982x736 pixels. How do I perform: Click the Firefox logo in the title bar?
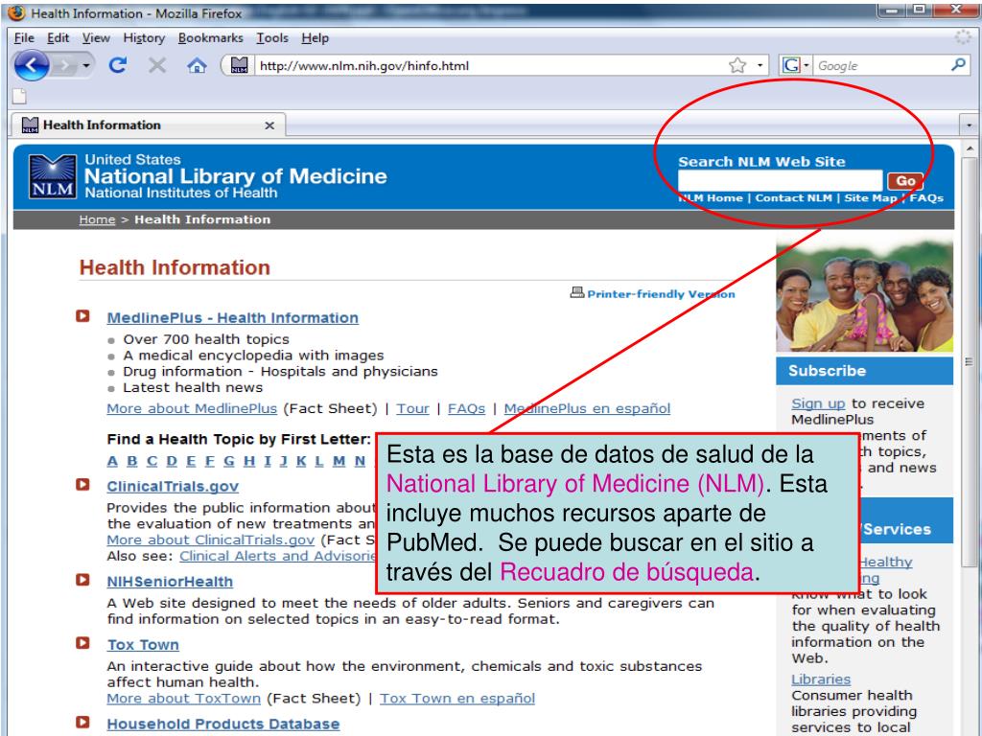[17, 12]
